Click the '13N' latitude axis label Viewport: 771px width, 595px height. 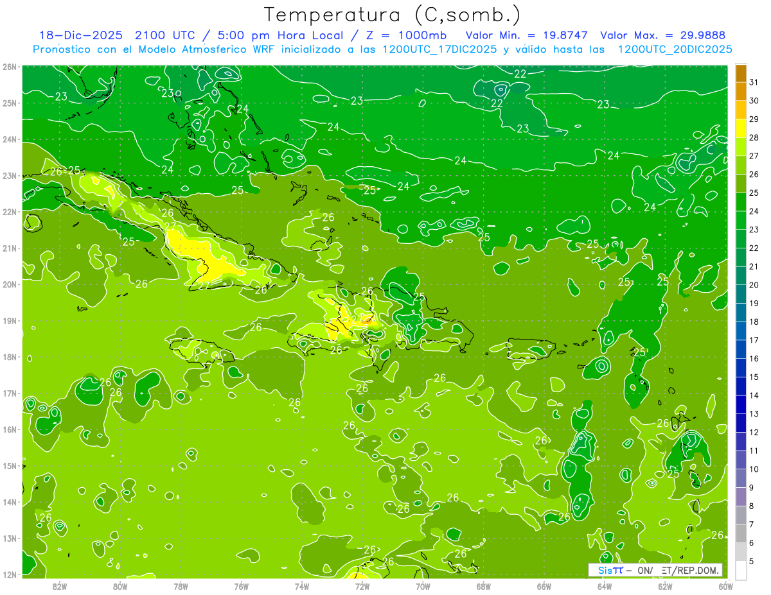click(10, 539)
